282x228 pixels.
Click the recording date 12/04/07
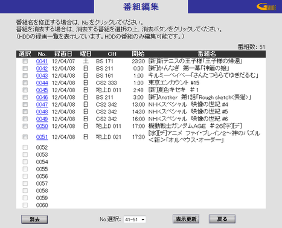pyautogui.click(x=63, y=62)
